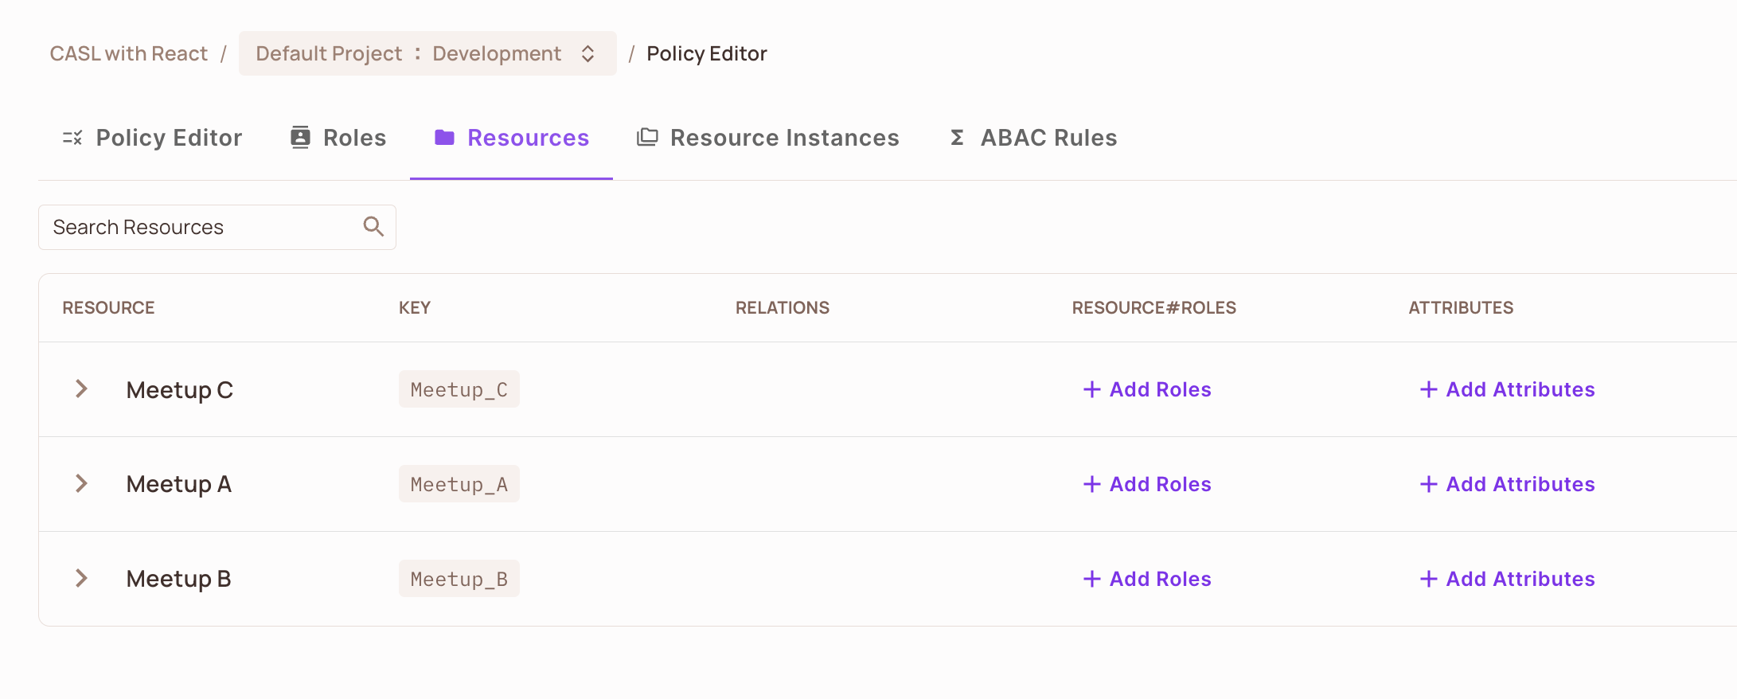The height and width of the screenshot is (699, 1737).
Task: Click the Resource Instances stacked icon
Action: click(x=647, y=138)
